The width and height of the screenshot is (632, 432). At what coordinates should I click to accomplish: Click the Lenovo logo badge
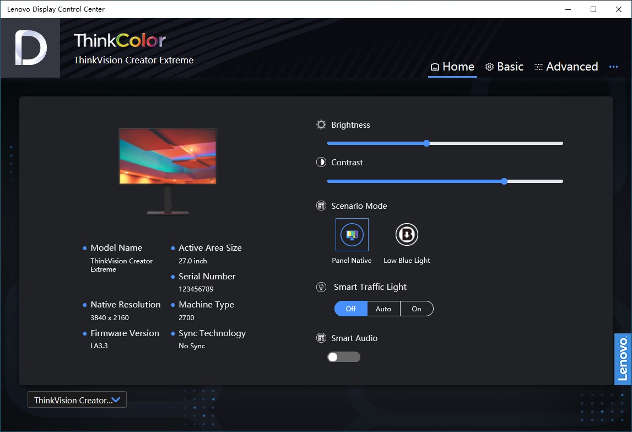click(622, 359)
